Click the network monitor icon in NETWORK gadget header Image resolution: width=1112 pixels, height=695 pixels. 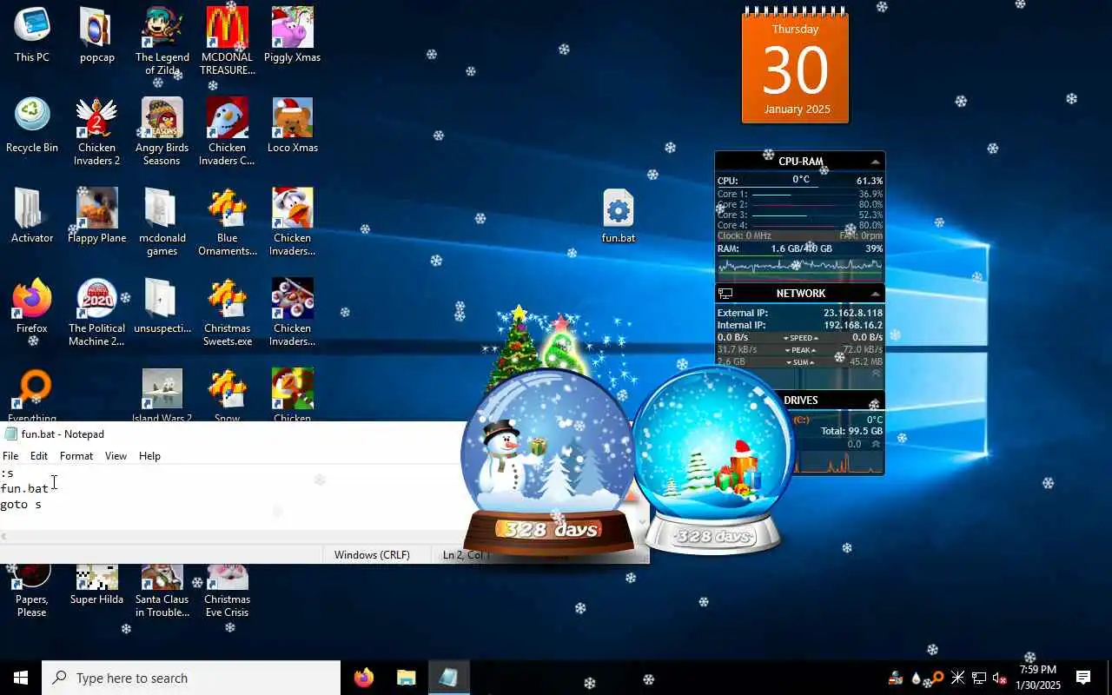point(725,294)
